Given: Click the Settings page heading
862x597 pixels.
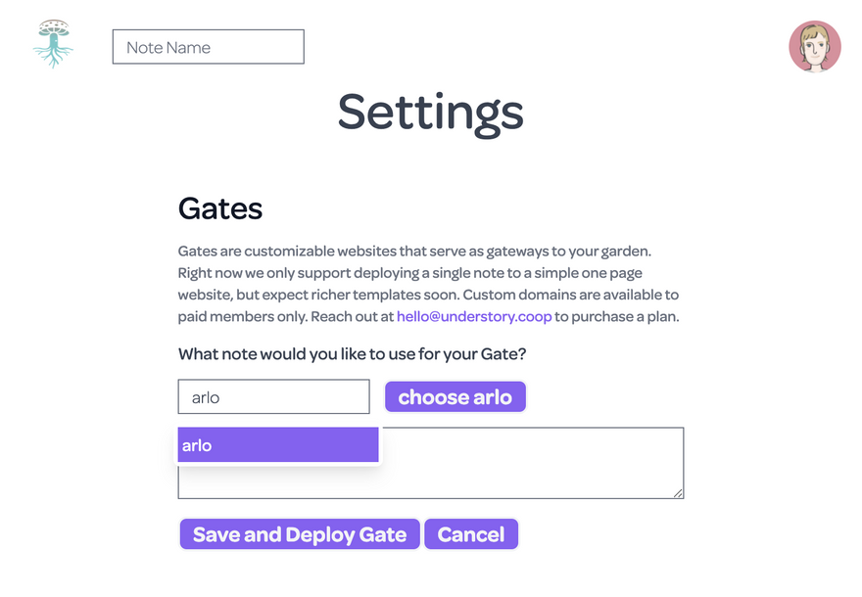Looking at the screenshot, I should (x=430, y=113).
